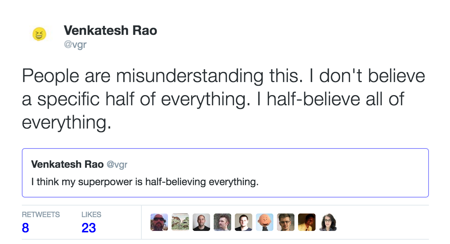
Task: Click the laughing emoji profile avatar
Action: (39, 34)
